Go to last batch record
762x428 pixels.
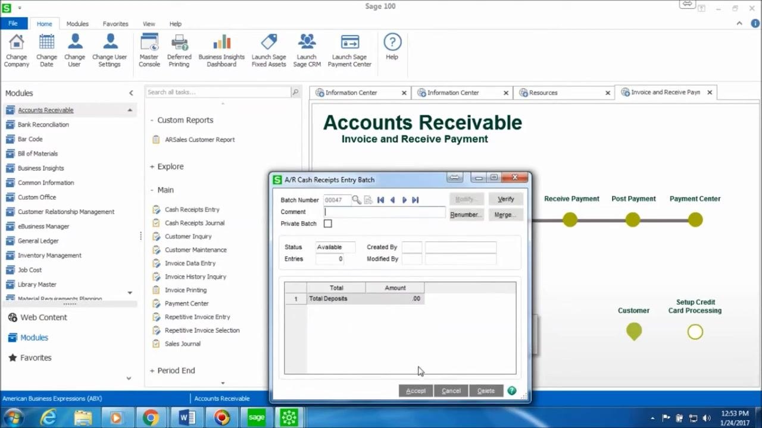point(416,200)
